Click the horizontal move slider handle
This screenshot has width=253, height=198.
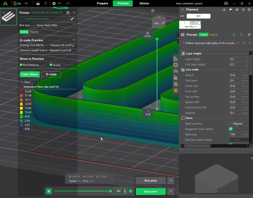click(x=111, y=191)
